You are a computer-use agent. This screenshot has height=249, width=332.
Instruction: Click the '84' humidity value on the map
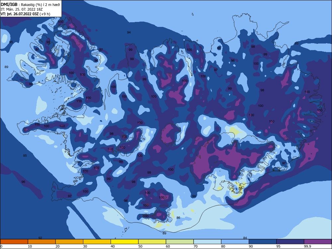[245, 238]
